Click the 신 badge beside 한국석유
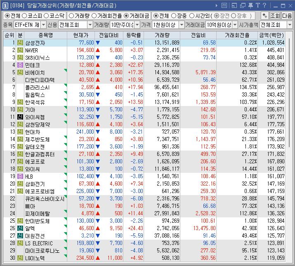This screenshot has width=295, height=266. tap(20, 102)
